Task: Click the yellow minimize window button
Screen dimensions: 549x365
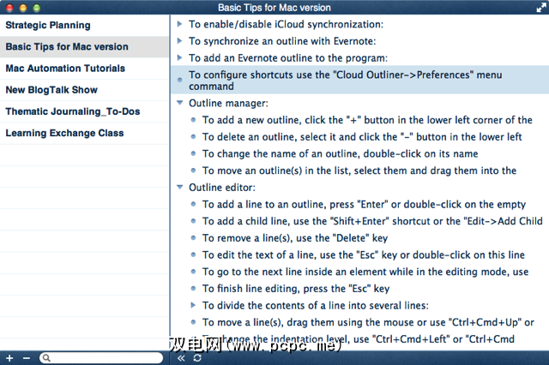Action: [23, 8]
